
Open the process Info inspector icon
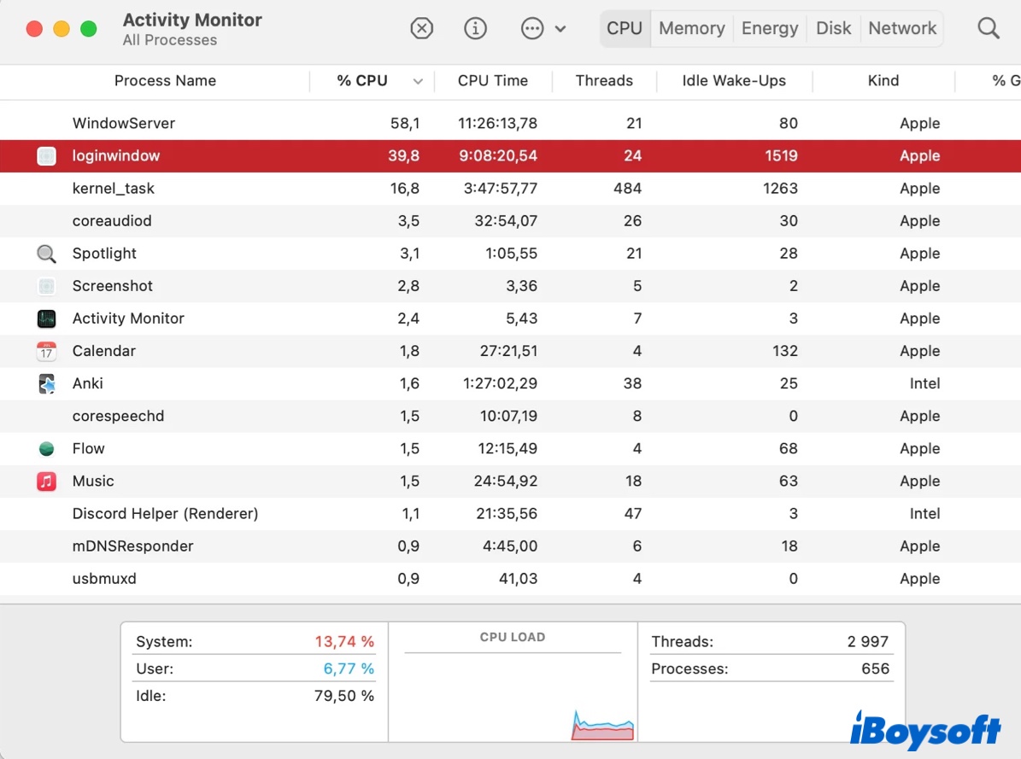(475, 28)
